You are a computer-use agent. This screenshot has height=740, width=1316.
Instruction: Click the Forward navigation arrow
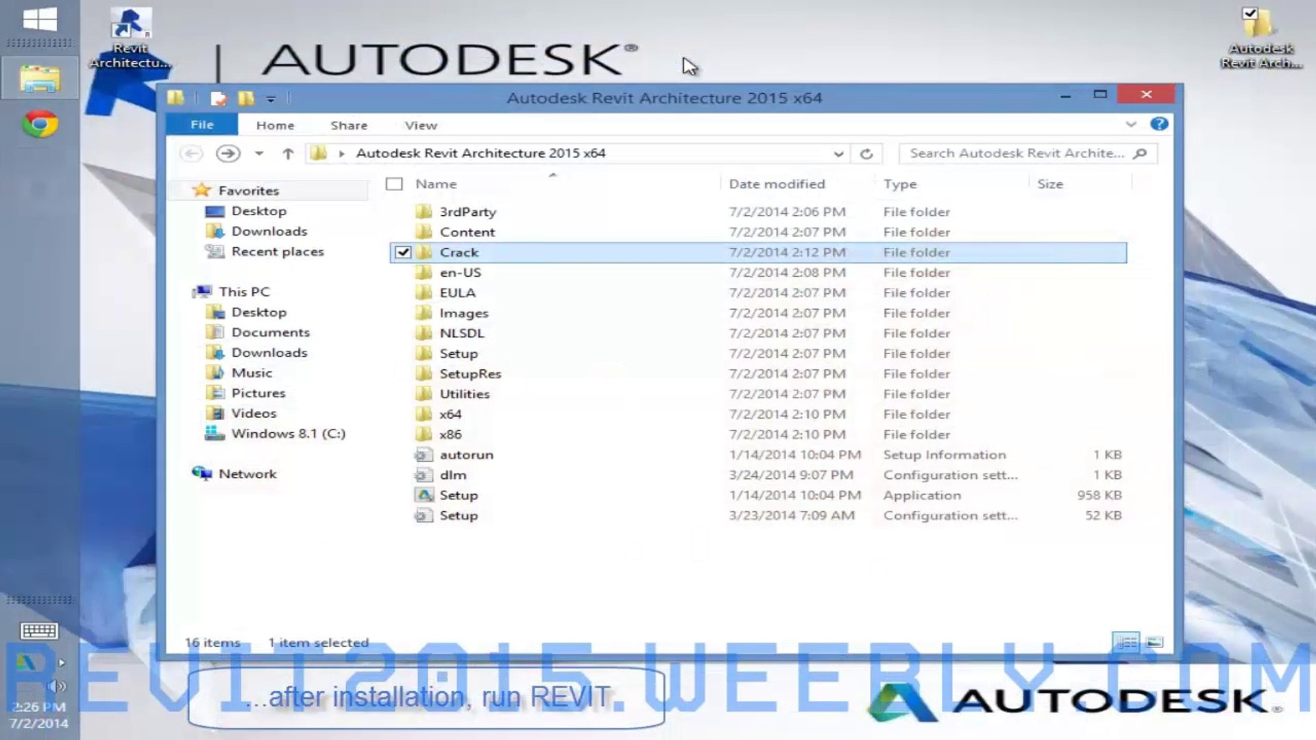[x=228, y=153]
